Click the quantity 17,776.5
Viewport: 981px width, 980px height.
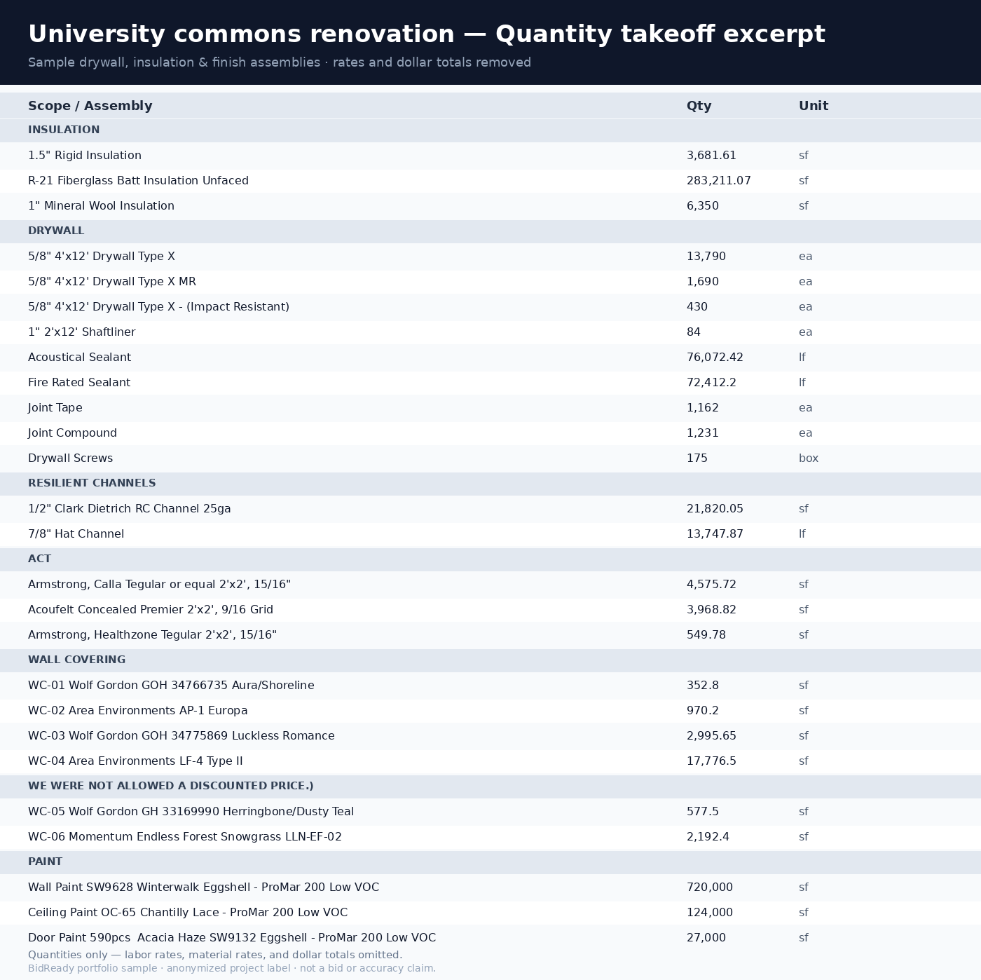[x=711, y=761]
